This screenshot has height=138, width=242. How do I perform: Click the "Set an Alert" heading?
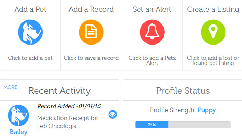(152, 9)
